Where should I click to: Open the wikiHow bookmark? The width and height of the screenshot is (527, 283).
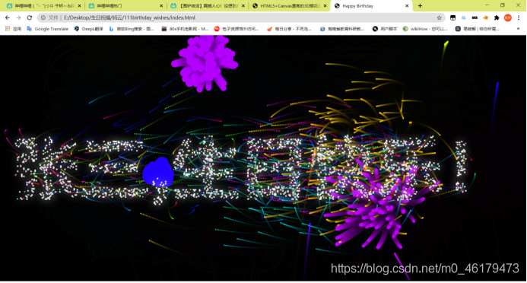425,29
